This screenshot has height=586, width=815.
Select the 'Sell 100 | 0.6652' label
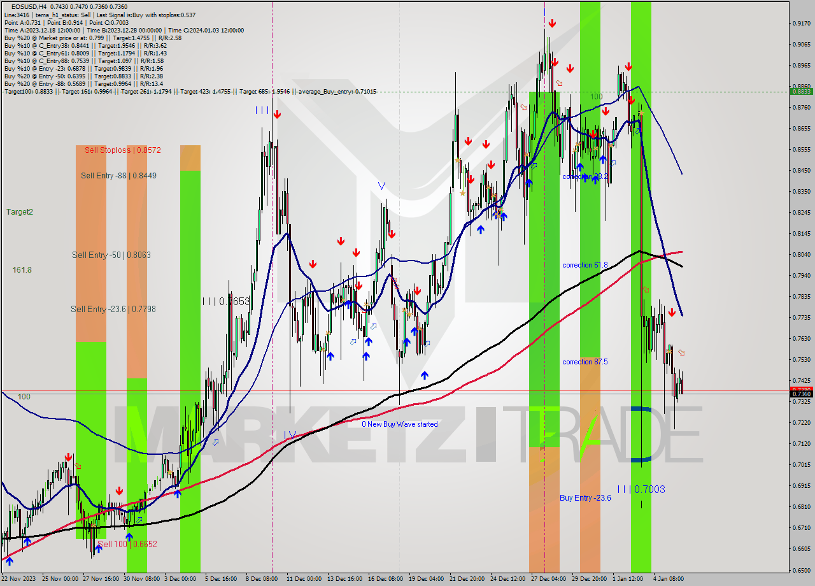tap(127, 545)
